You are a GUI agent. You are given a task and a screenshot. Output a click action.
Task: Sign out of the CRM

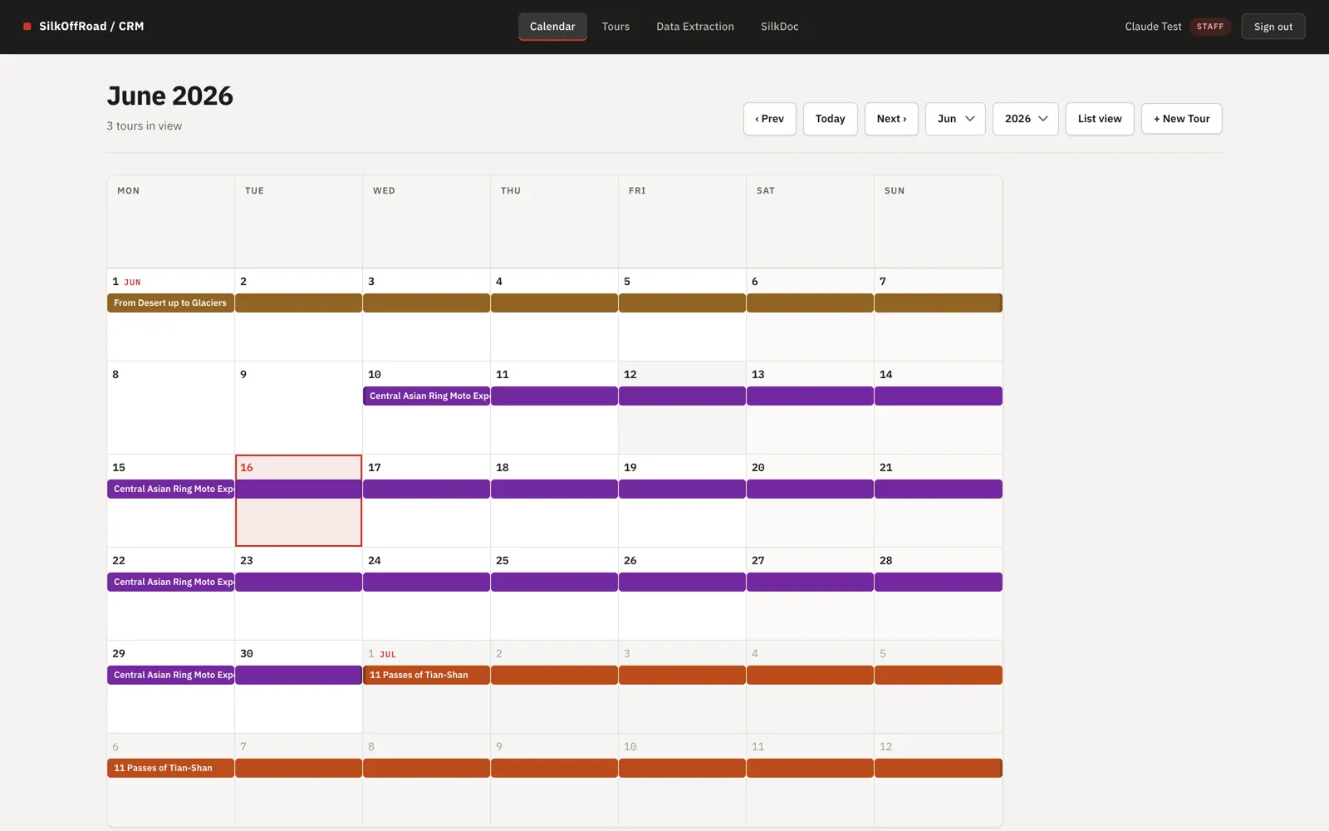[1273, 27]
